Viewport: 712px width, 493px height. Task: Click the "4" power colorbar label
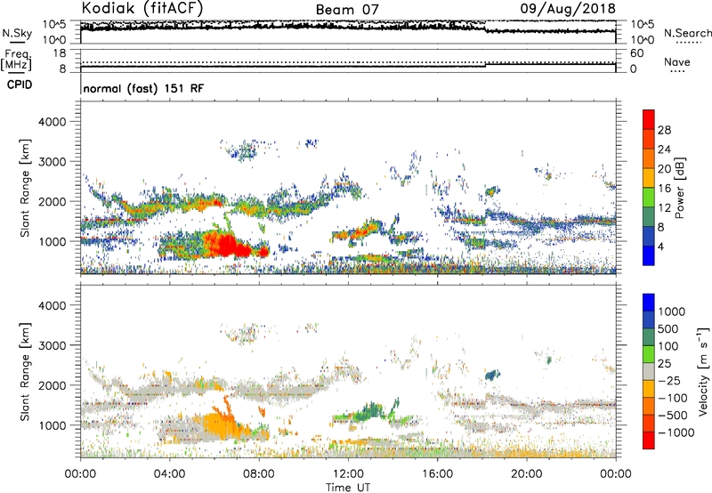pyautogui.click(x=660, y=247)
